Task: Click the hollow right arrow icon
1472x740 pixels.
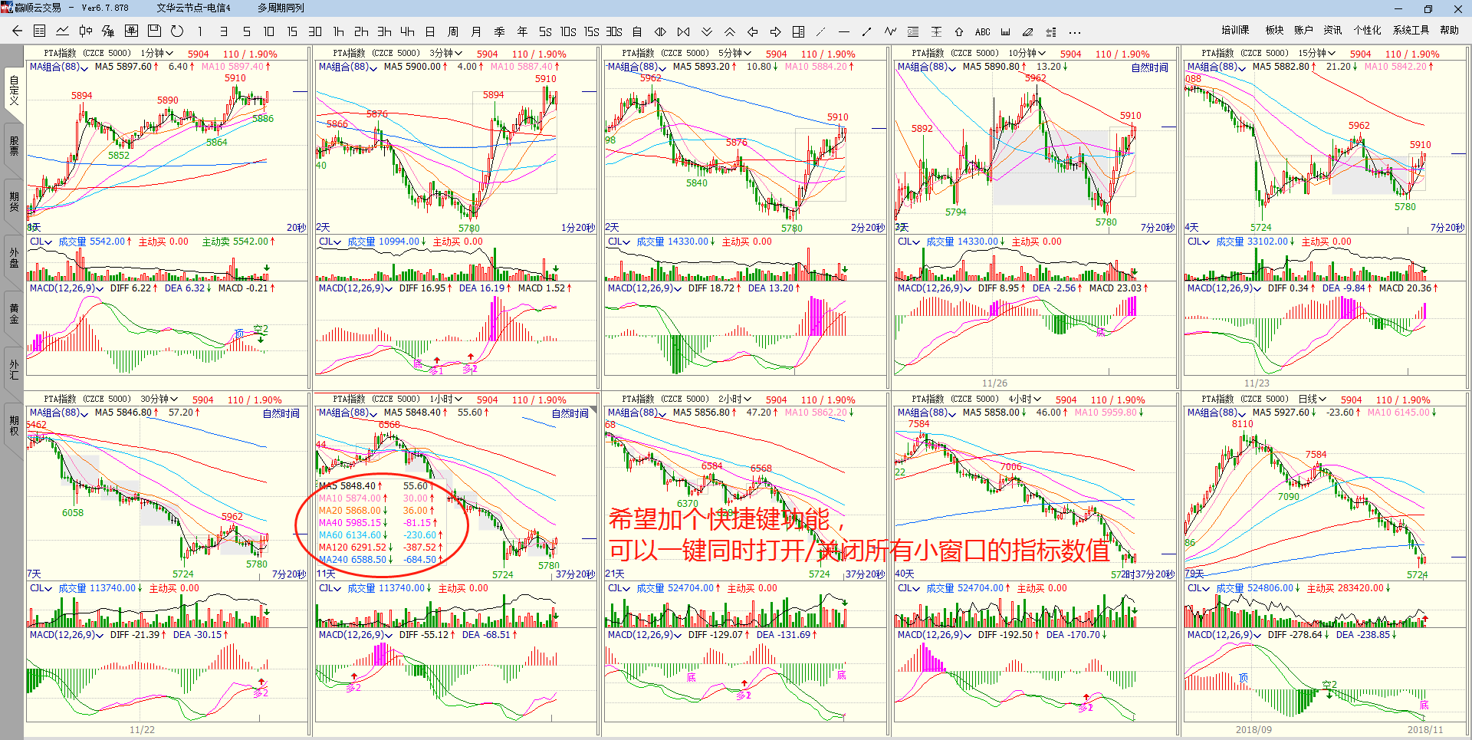Action: point(776,31)
